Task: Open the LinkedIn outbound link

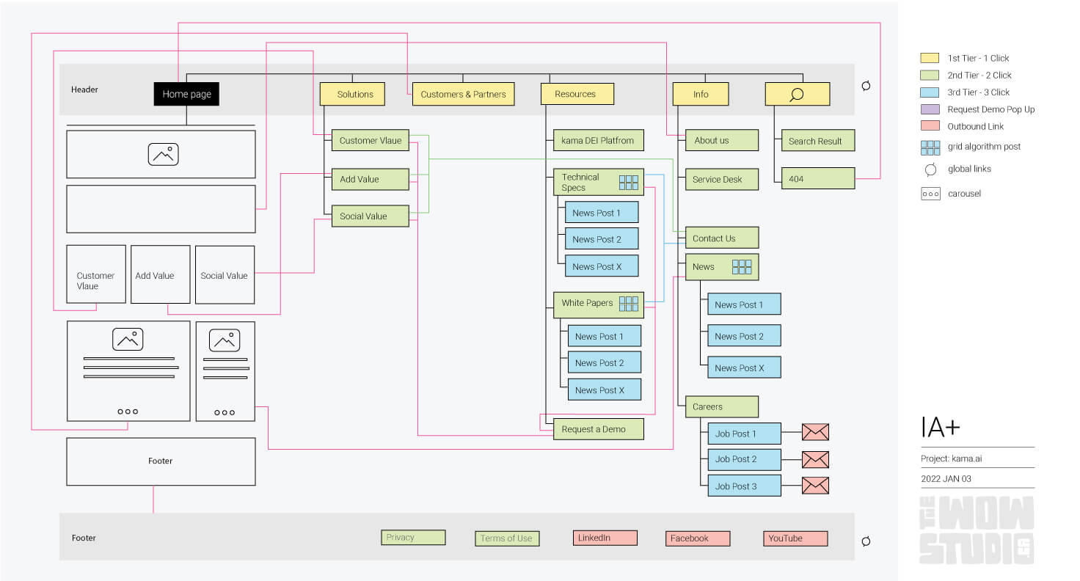Action: pos(605,538)
